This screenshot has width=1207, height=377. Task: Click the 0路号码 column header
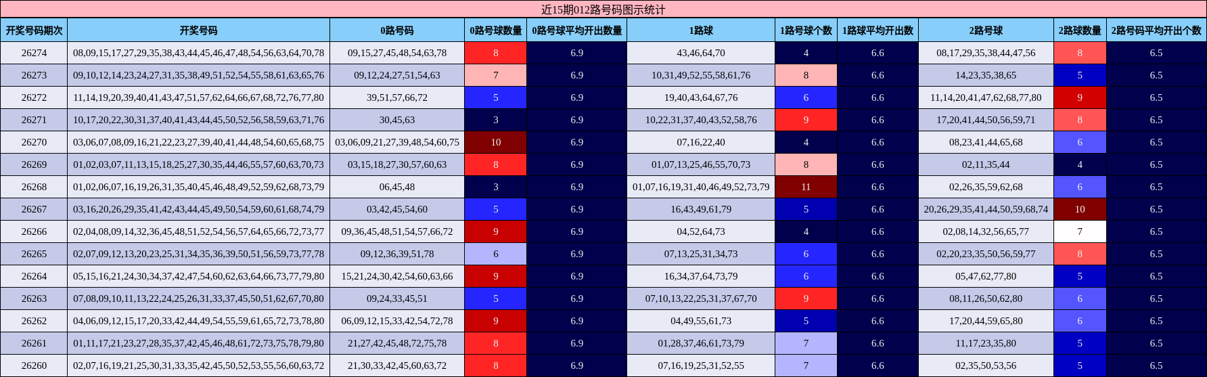click(x=397, y=30)
